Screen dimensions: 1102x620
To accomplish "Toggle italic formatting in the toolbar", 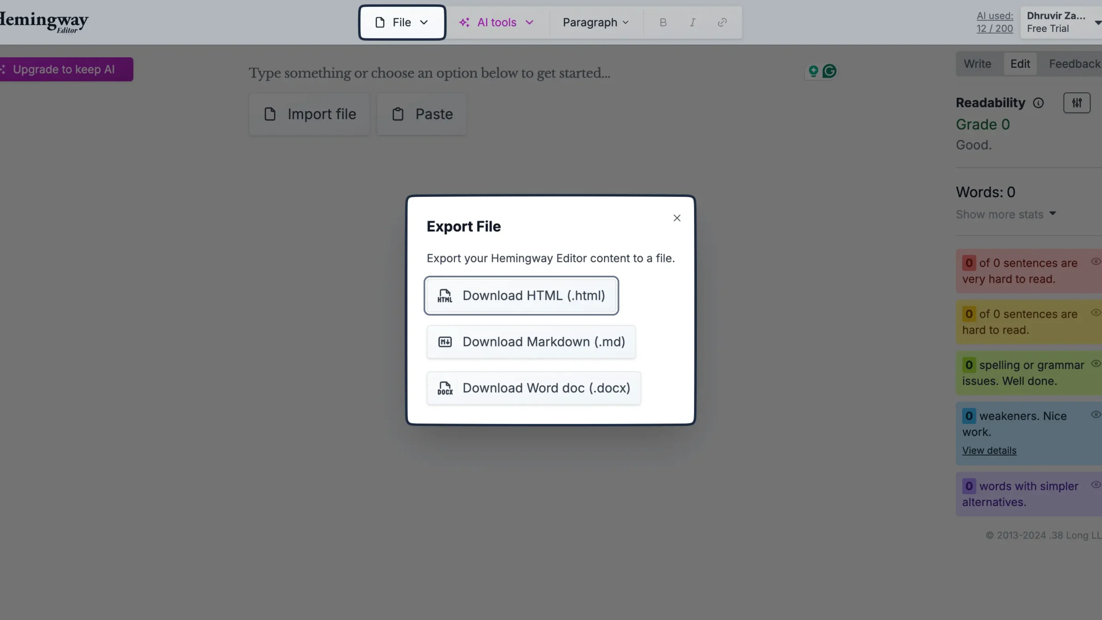I will coord(692,22).
